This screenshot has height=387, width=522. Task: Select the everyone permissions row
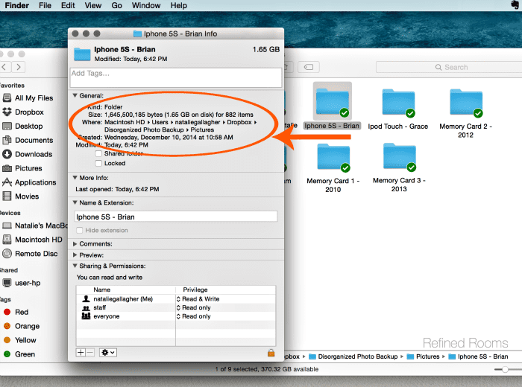click(x=176, y=316)
